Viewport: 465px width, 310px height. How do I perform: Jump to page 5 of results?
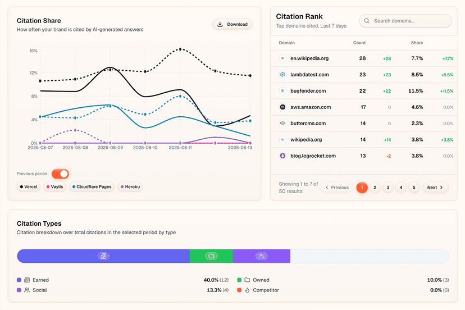(414, 188)
